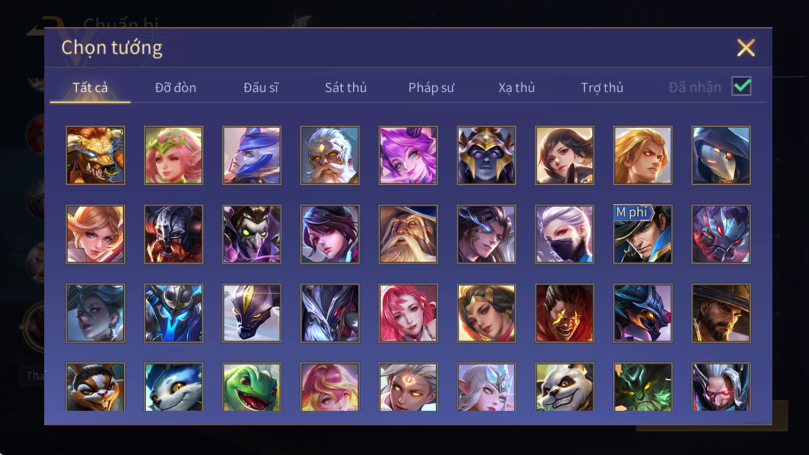The image size is (809, 455).
Task: Pick the masked white-haired ninja hero
Action: coord(564,234)
